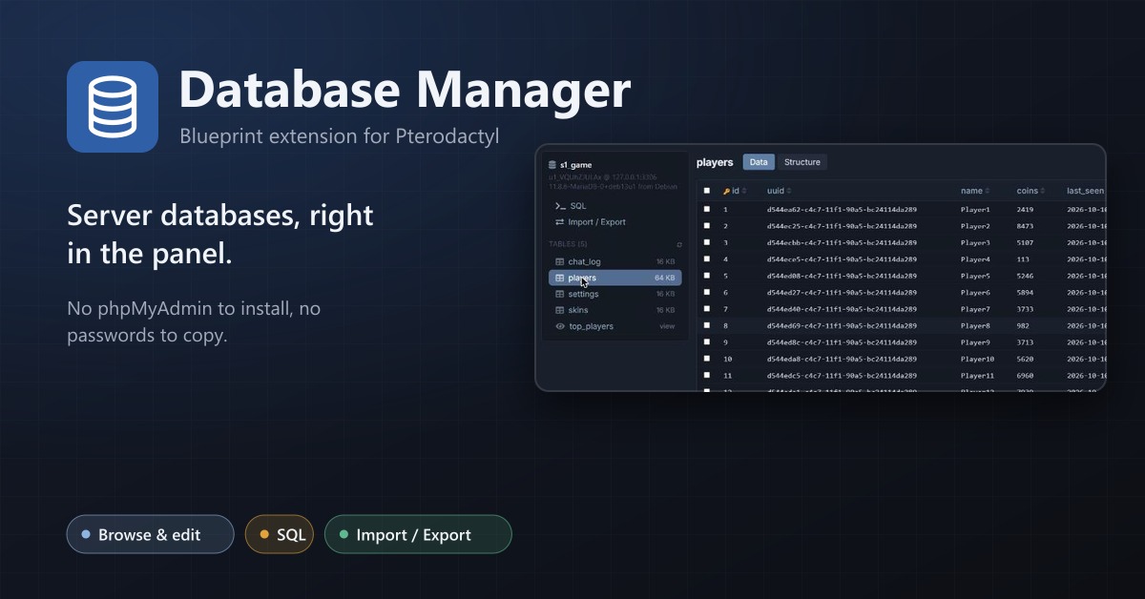Check the checkbox for Player11 row

point(707,376)
